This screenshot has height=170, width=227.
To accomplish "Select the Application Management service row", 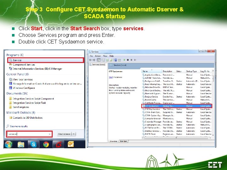I will [177, 75].
